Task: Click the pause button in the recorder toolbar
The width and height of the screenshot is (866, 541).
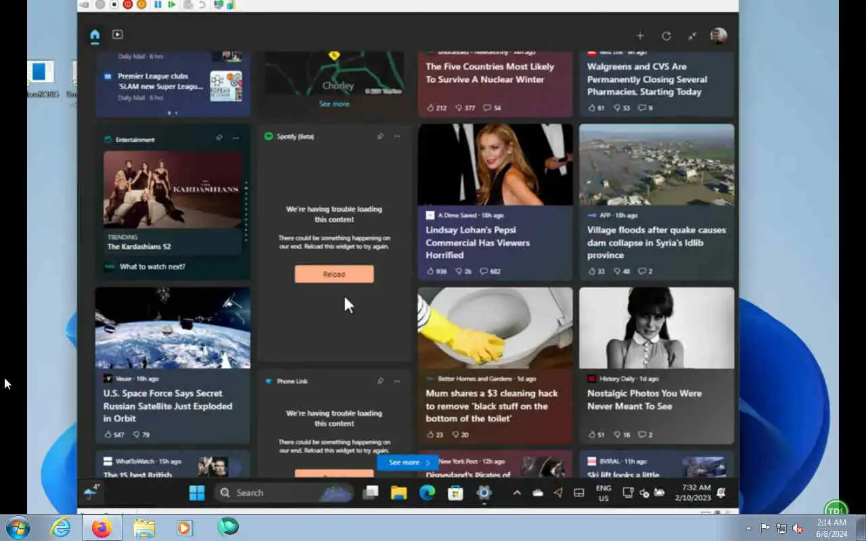Action: point(158,5)
